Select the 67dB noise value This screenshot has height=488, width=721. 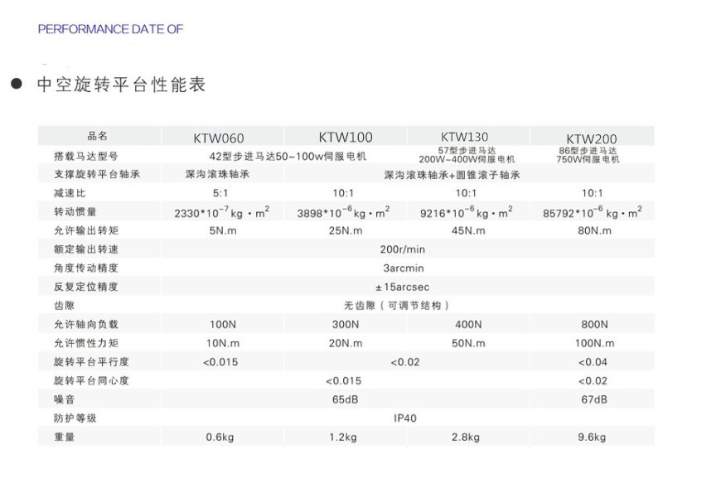(x=593, y=399)
